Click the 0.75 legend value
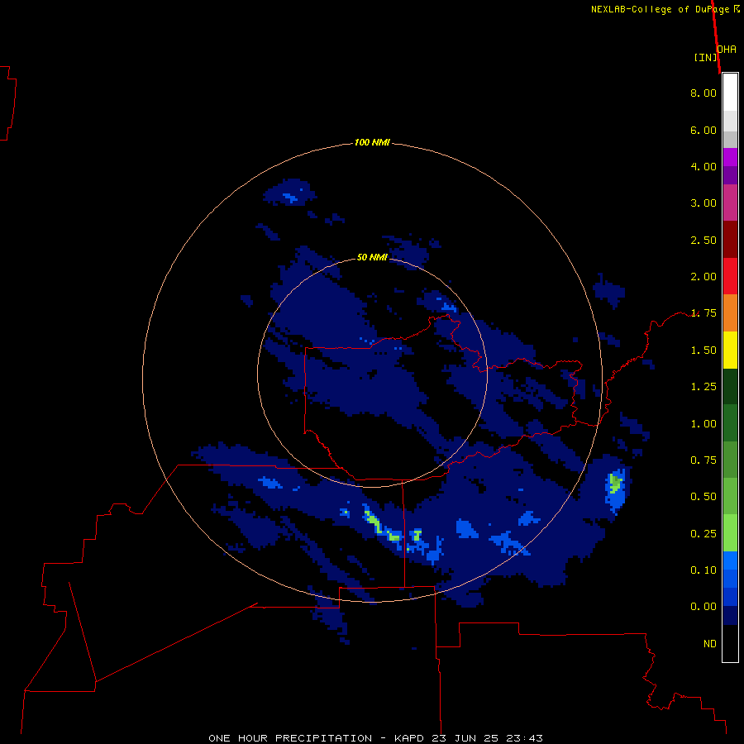The image size is (744, 744). [x=703, y=460]
